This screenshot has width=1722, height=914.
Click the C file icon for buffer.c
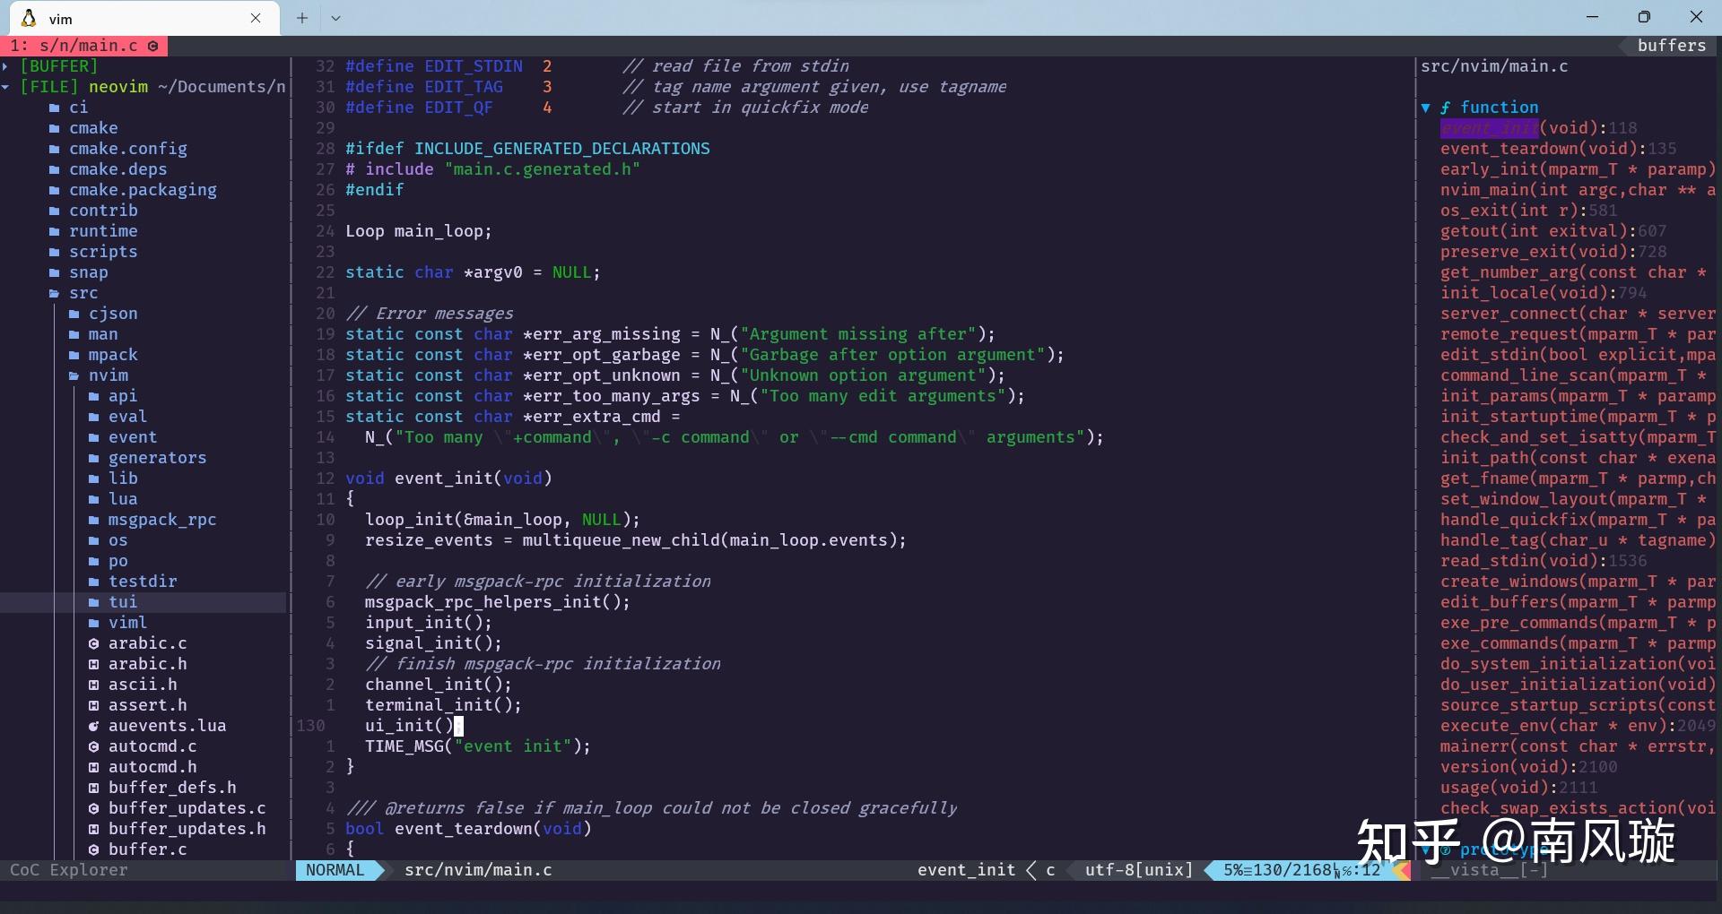[94, 849]
